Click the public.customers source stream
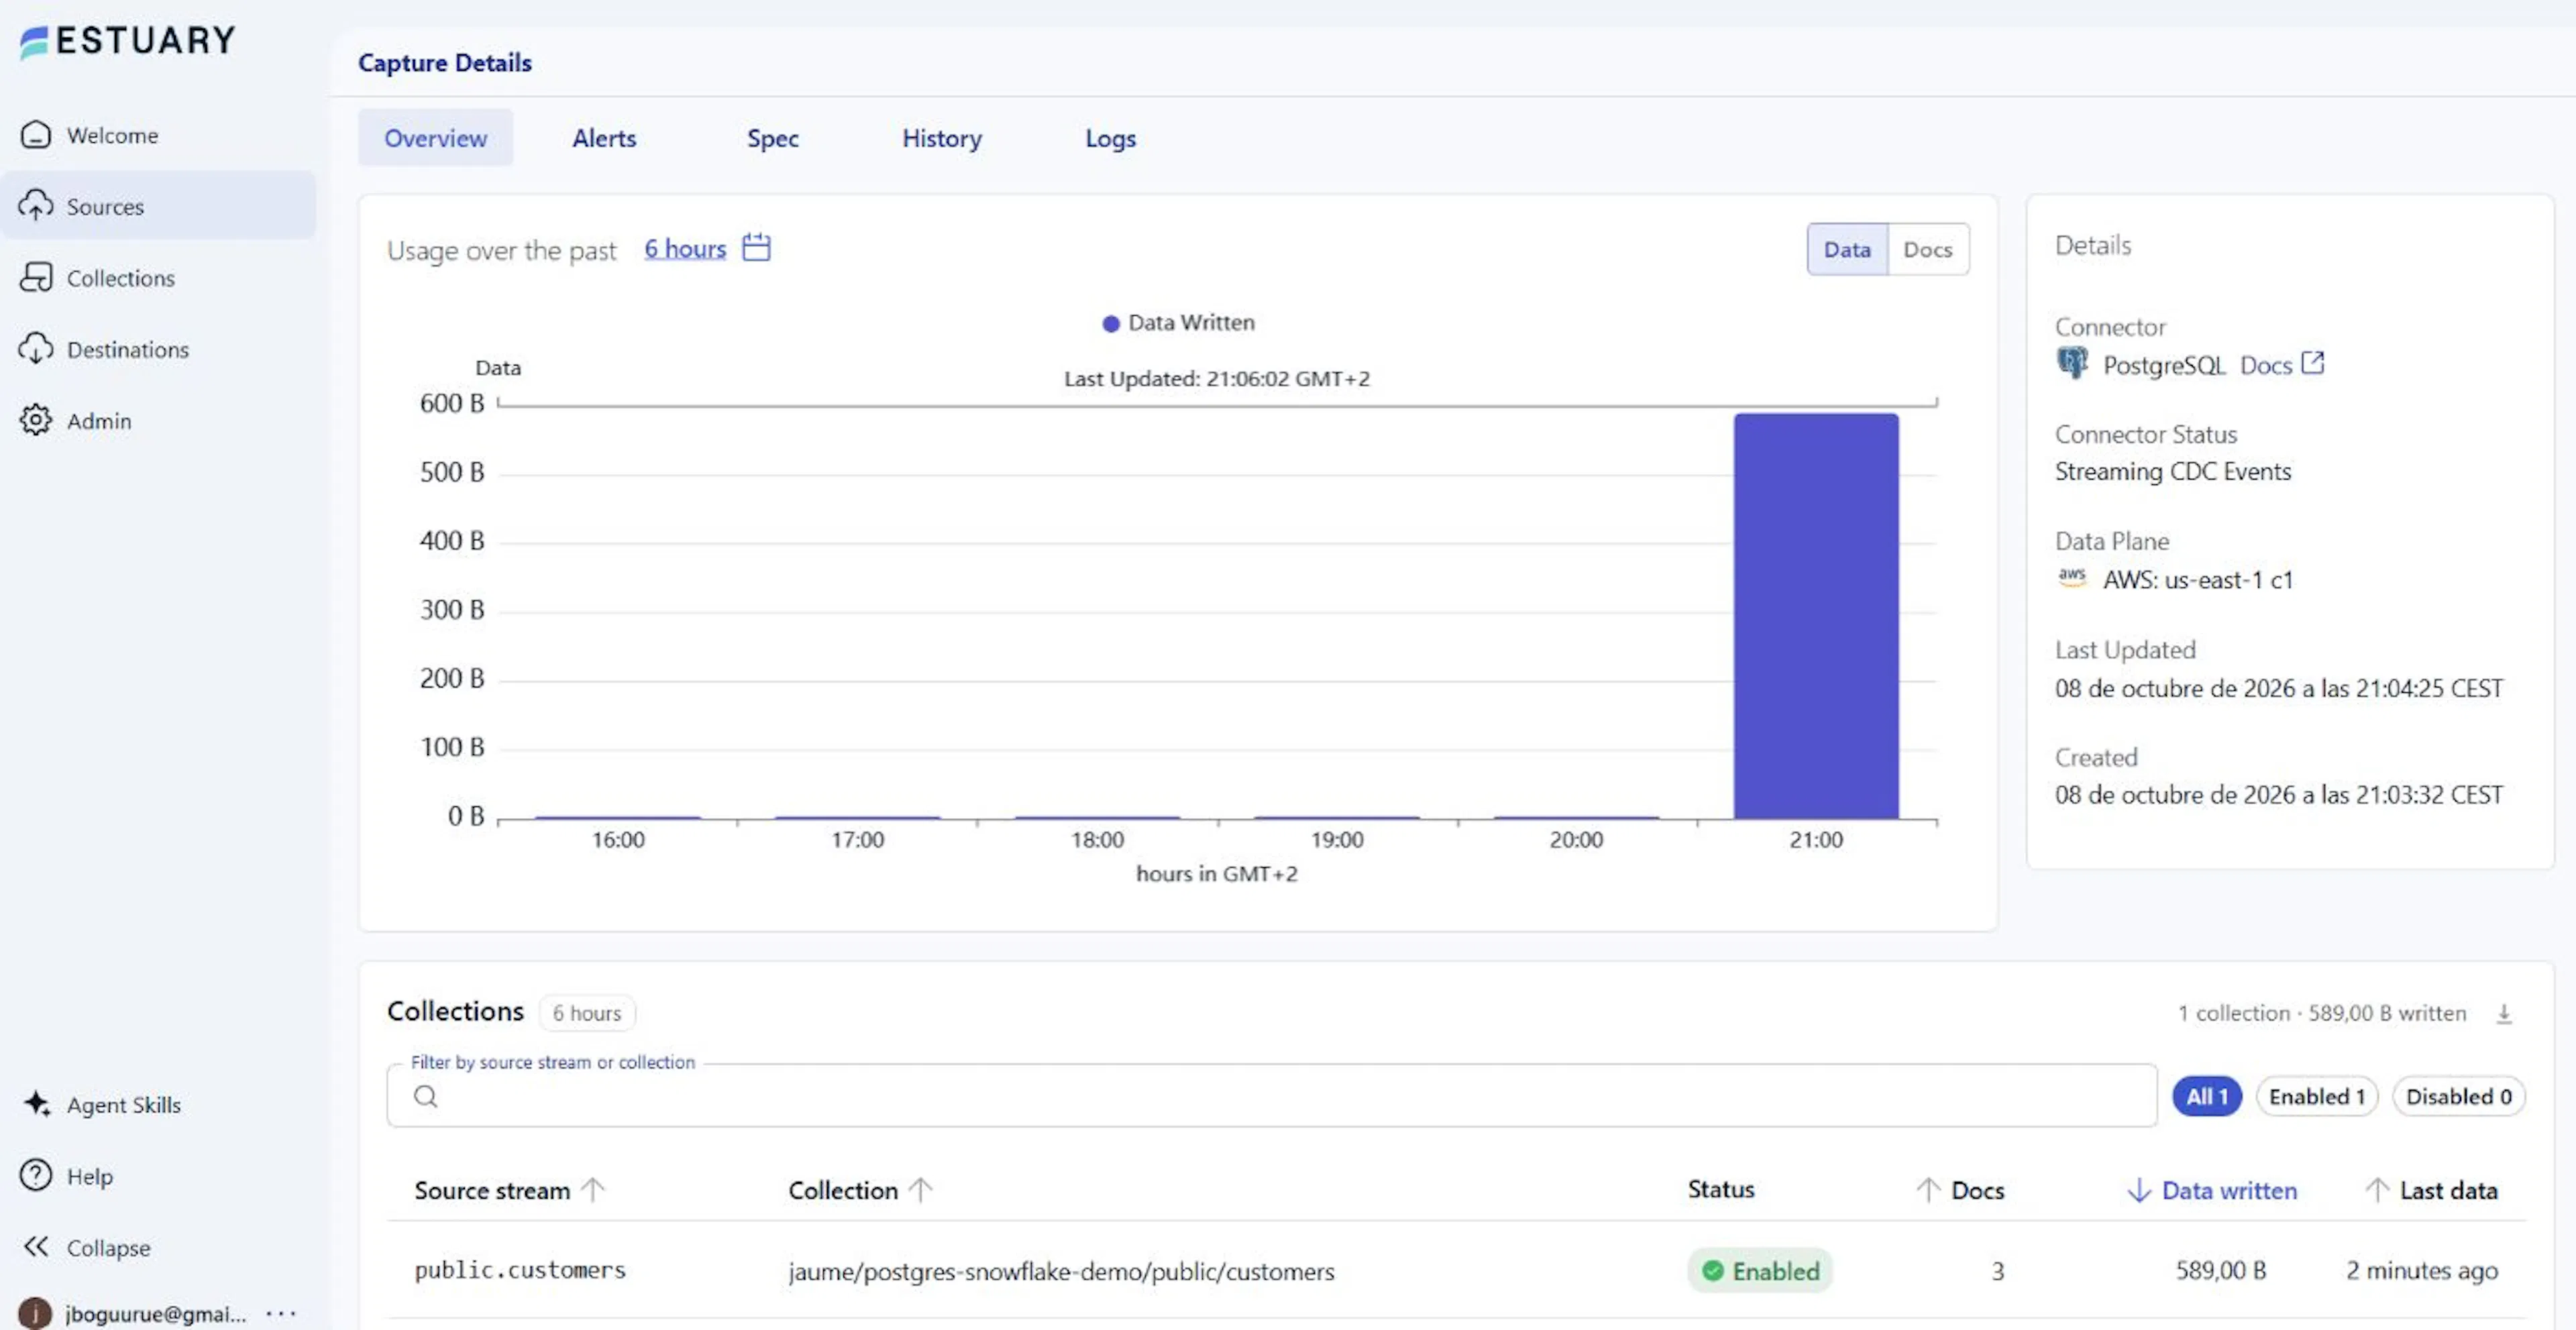This screenshot has width=2576, height=1330. tap(520, 1270)
